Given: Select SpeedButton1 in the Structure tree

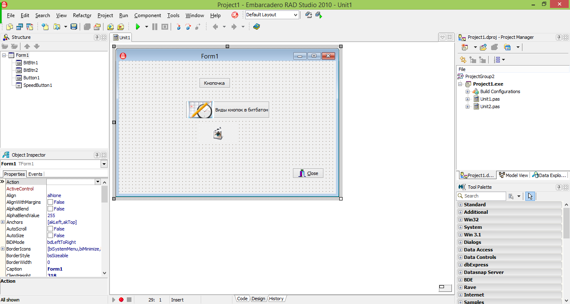Looking at the screenshot, I should pyautogui.click(x=38, y=85).
